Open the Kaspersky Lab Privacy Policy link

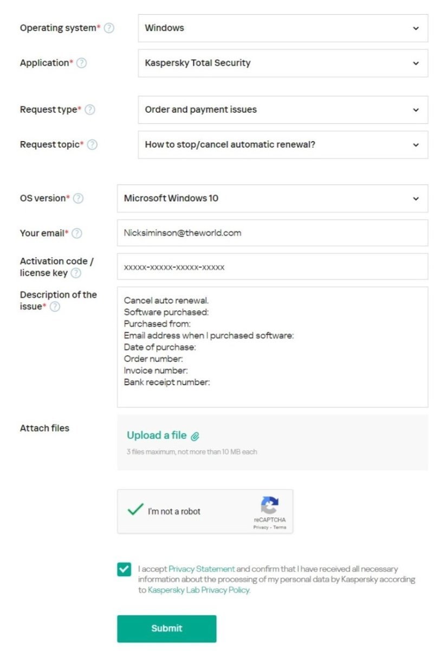(x=199, y=590)
